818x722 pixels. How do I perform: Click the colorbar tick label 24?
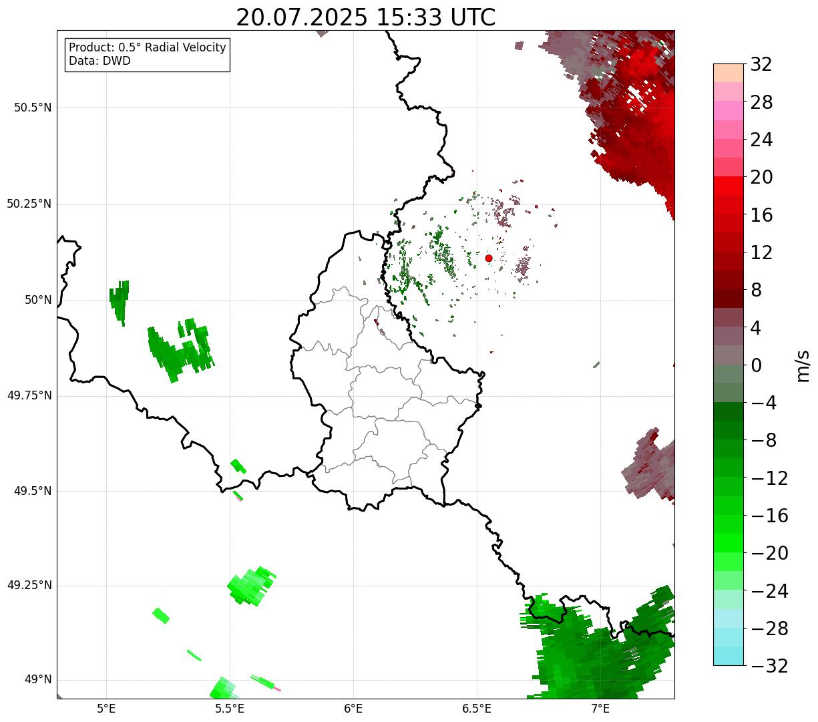pos(761,140)
